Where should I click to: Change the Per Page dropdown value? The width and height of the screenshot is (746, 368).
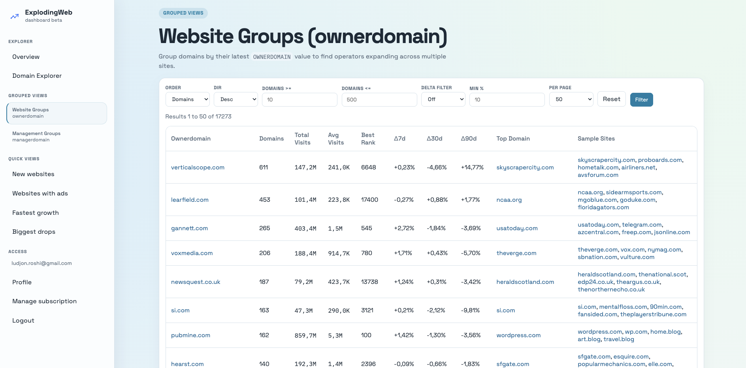(x=571, y=100)
